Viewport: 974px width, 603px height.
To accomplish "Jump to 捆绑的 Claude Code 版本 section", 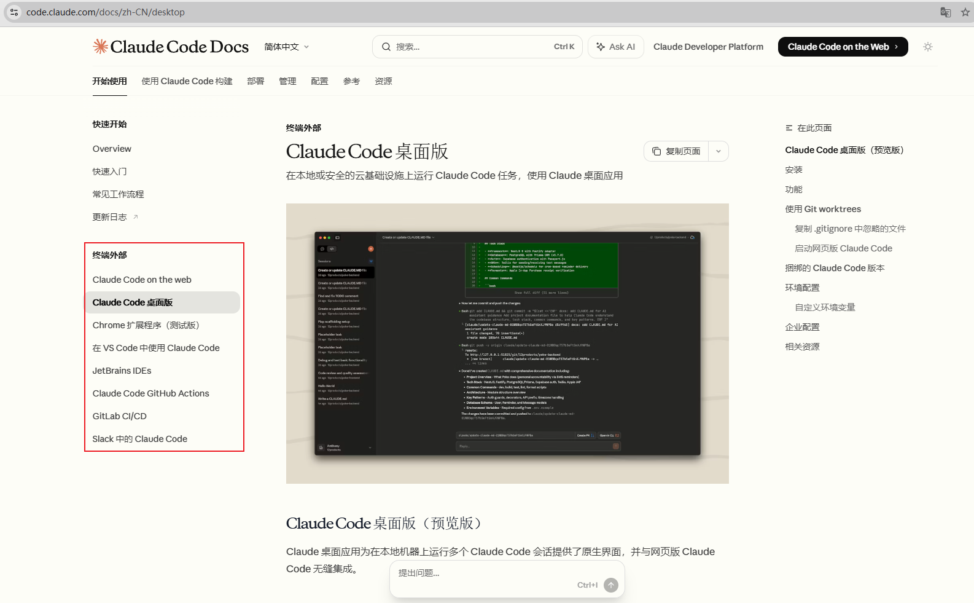I will pos(835,268).
